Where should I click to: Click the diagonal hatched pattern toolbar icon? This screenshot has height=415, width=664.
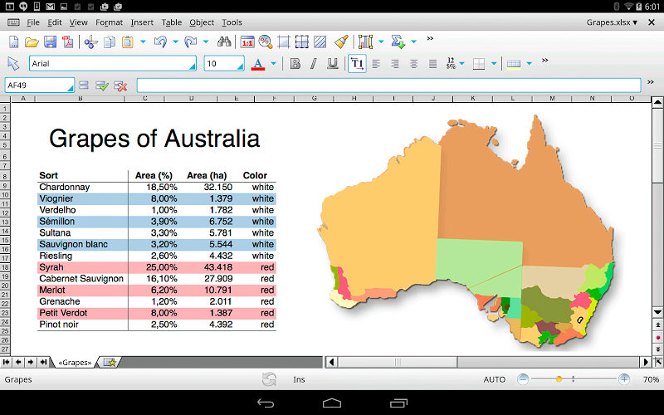pos(320,41)
